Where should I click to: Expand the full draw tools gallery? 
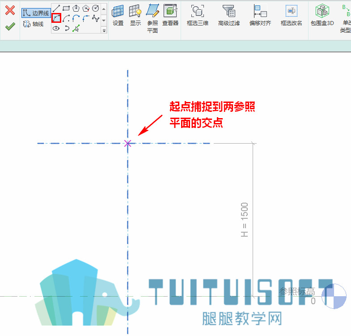coord(104,30)
